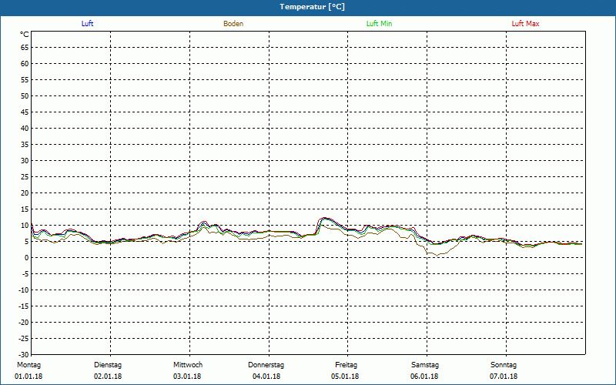The image size is (616, 385).
Task: Click the 02.01.18 date label
Action: (x=108, y=377)
